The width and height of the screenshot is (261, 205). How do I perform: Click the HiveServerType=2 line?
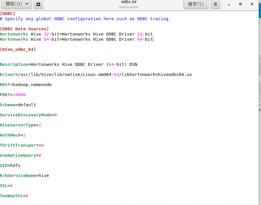click(x=21, y=125)
